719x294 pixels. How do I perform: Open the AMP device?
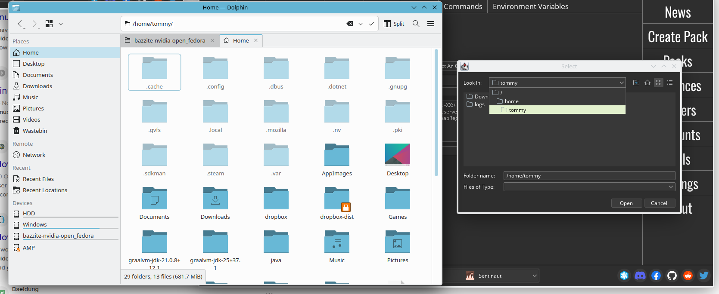[65, 248]
